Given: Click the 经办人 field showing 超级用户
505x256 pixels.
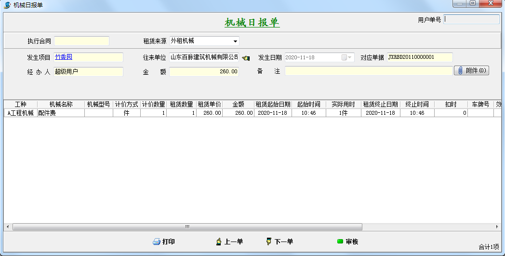Looking at the screenshot, I should 89,71.
